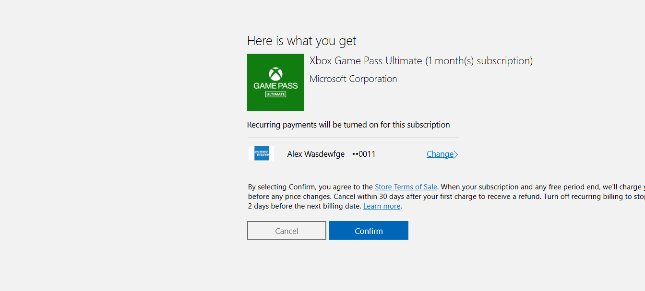This screenshot has height=291, width=645.
Task: Open the Store Terms of Sale link
Action: (406, 187)
